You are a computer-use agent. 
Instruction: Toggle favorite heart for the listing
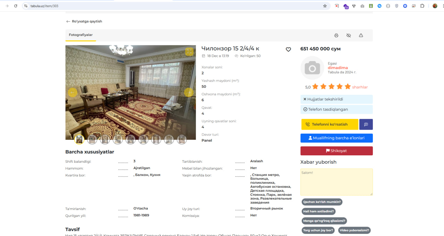coord(288,49)
